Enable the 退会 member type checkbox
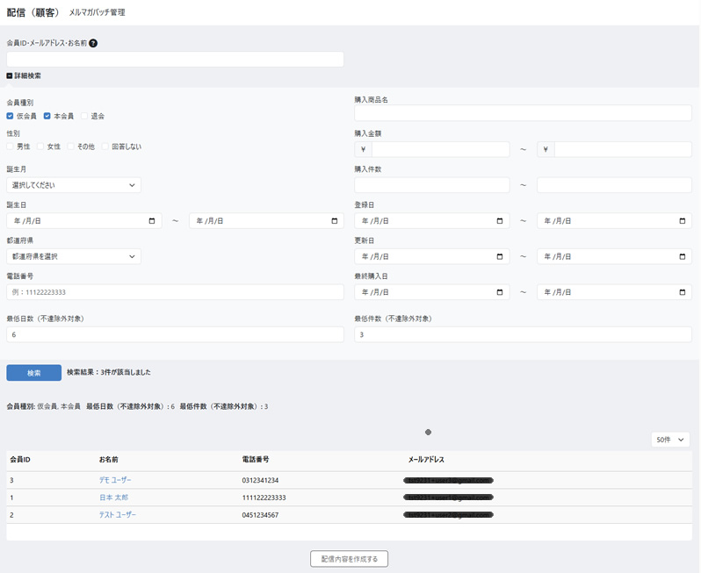 coord(85,116)
